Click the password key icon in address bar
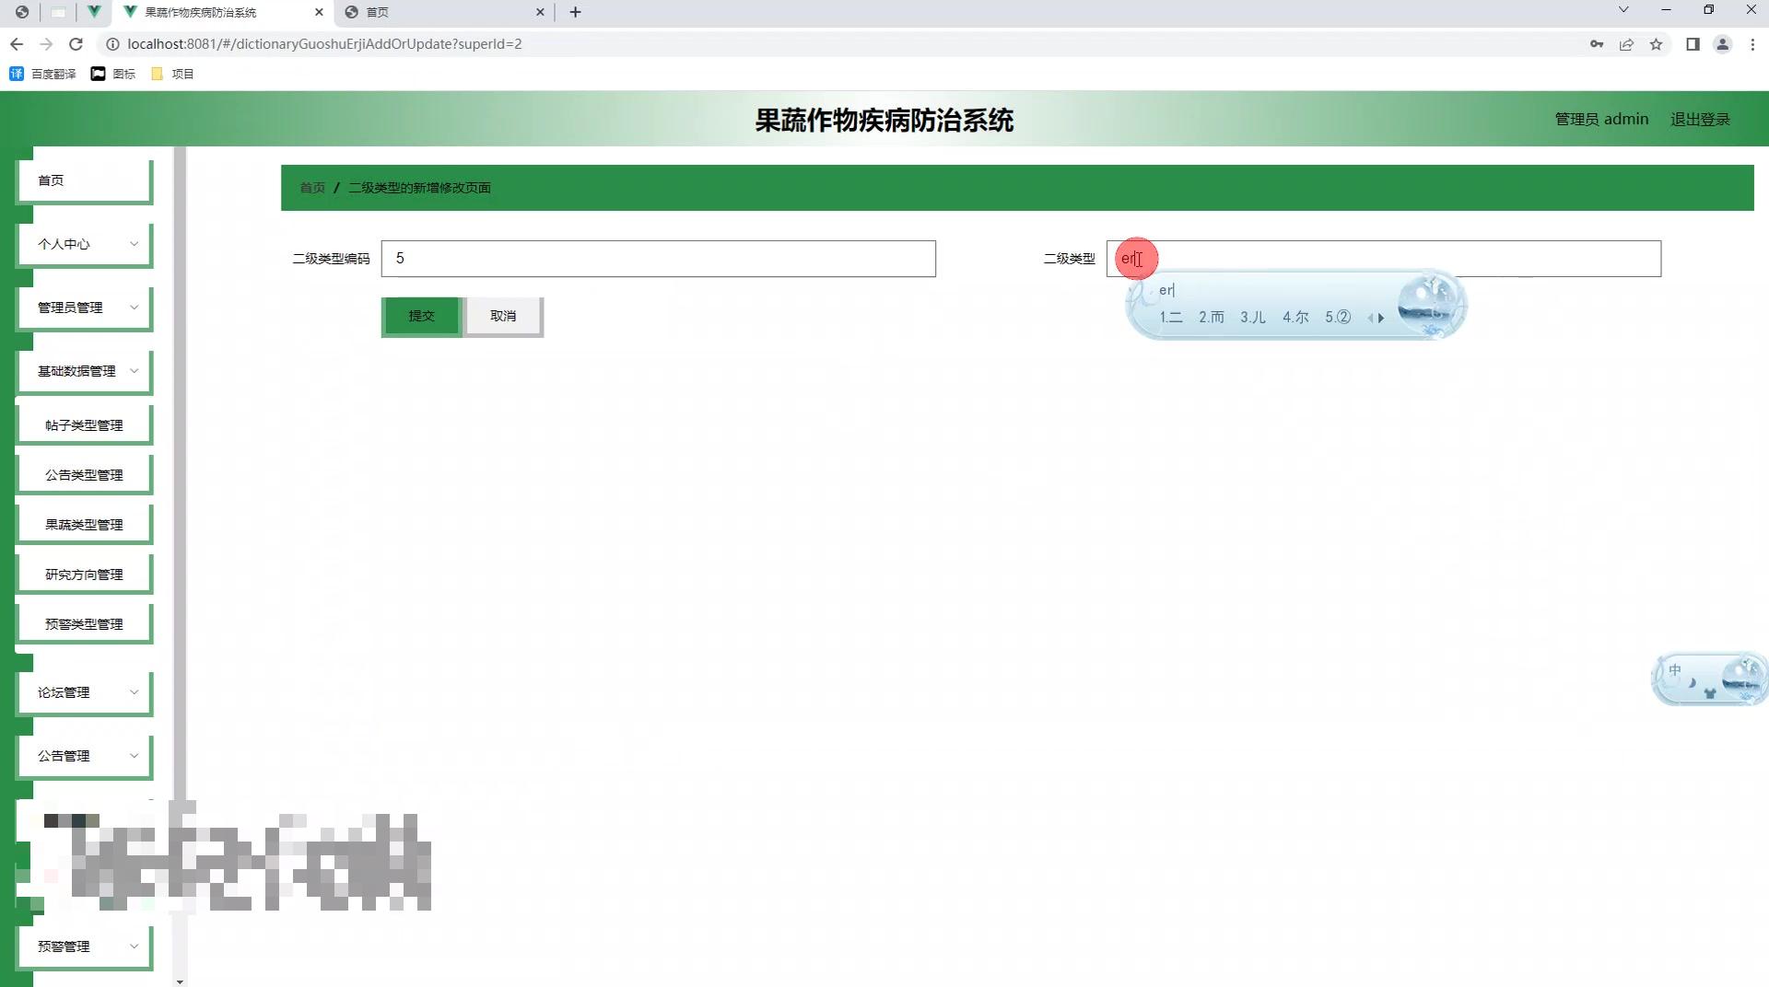Viewport: 1769px width, 987px height. [1597, 43]
